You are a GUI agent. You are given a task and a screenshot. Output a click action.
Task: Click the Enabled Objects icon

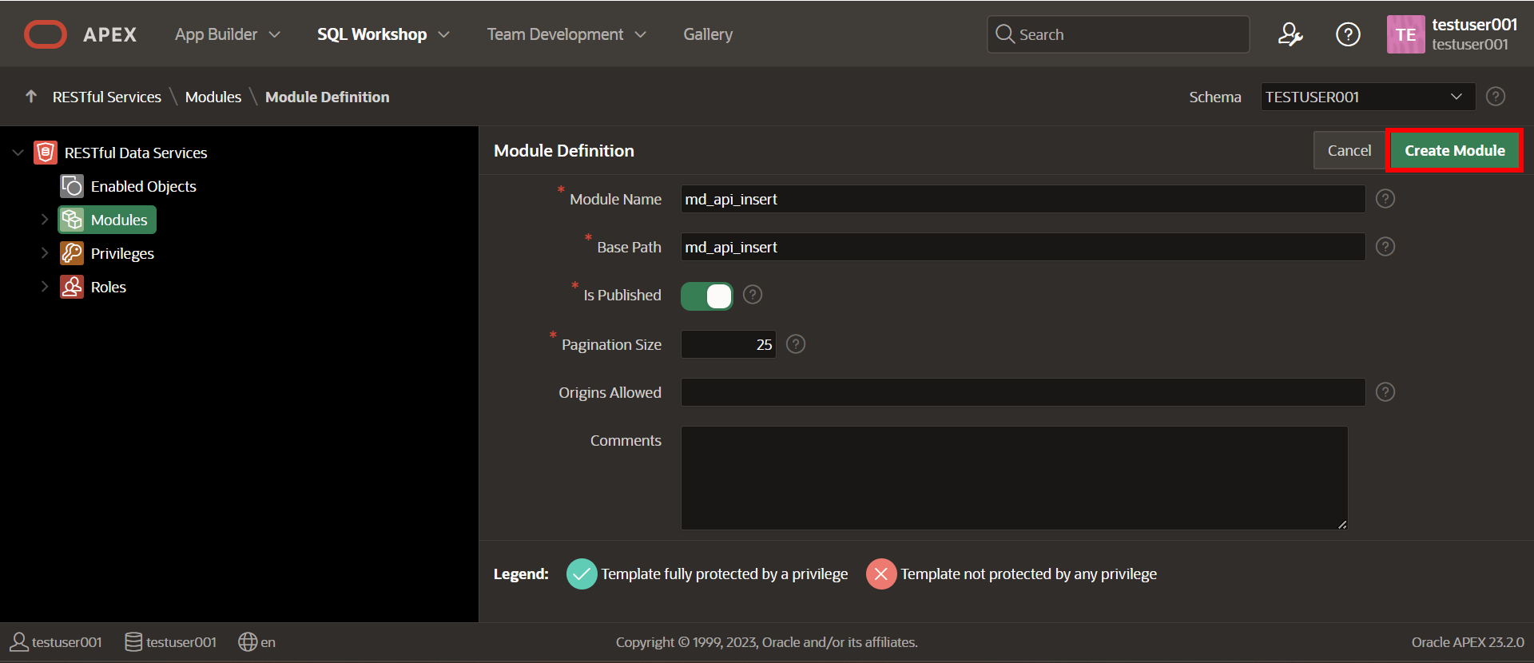[x=72, y=186]
